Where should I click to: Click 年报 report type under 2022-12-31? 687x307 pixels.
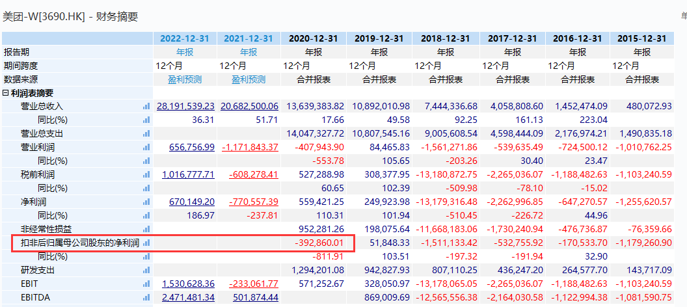(185, 52)
